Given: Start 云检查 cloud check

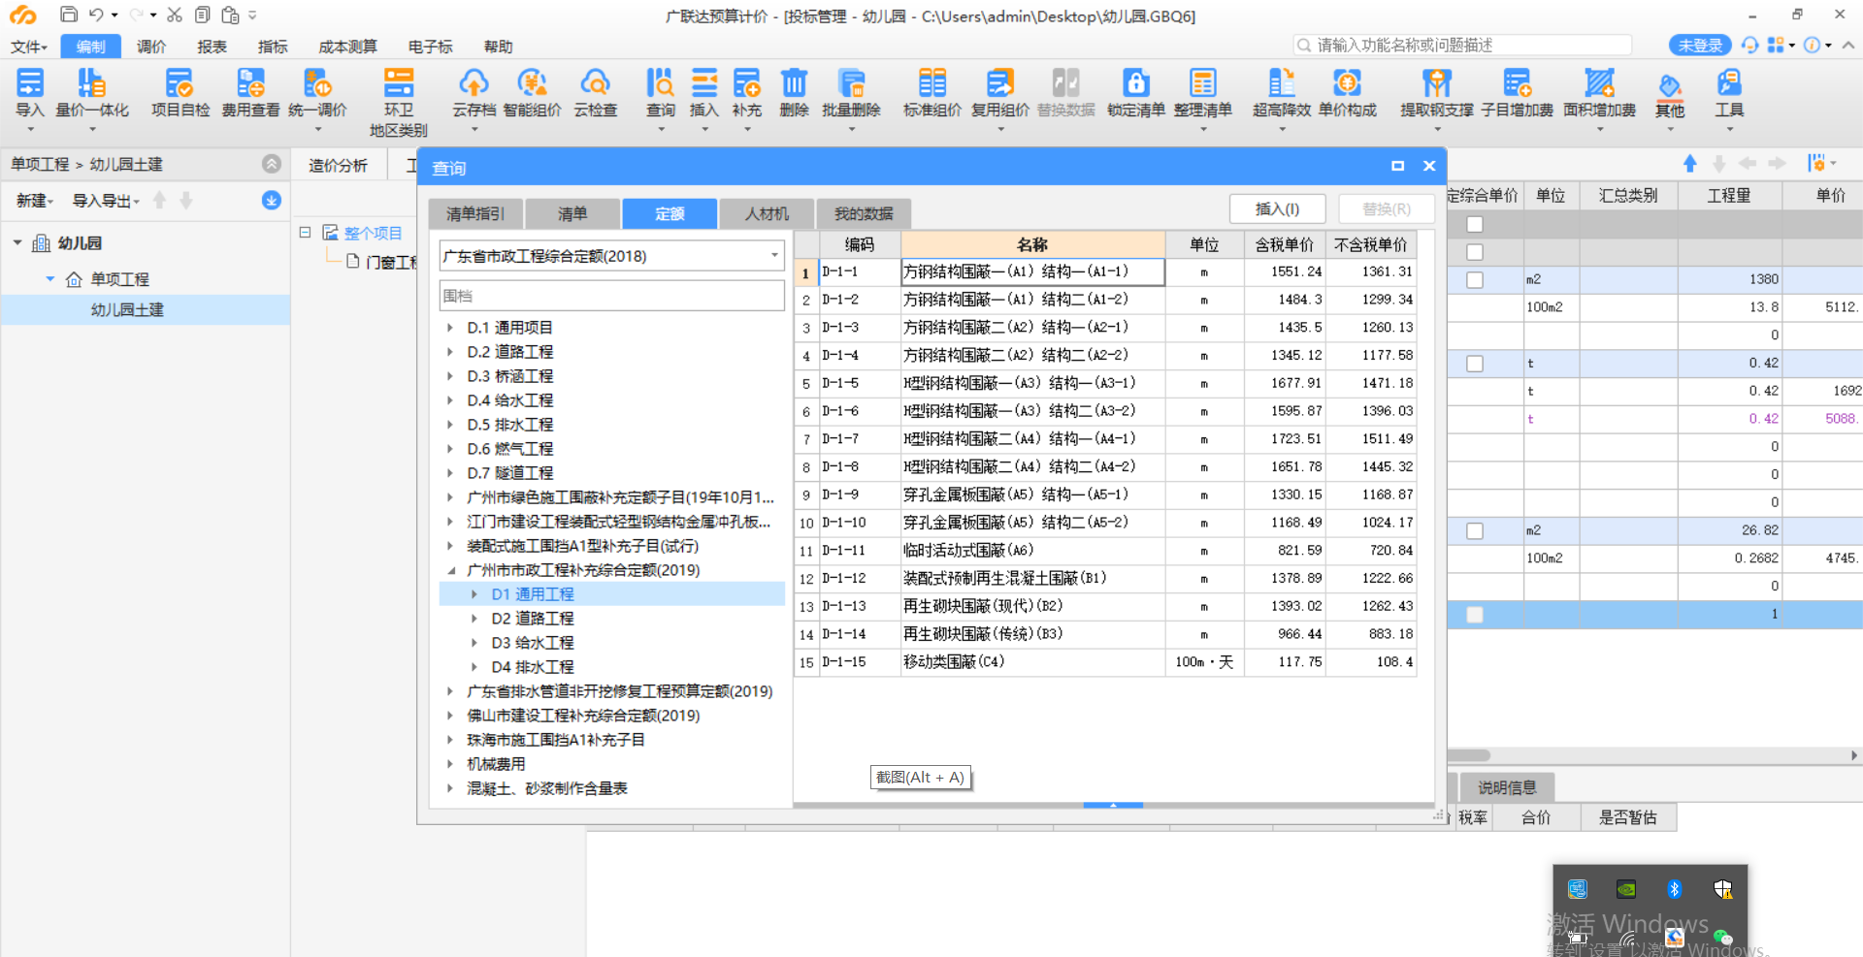Looking at the screenshot, I should coord(595,94).
